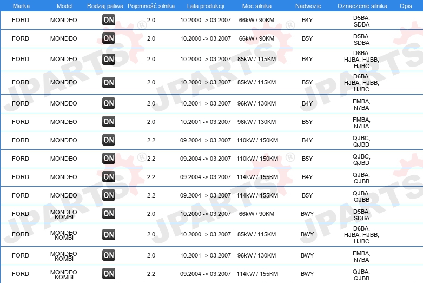Click MONDEO KOMBI model in the 66kW row
423x283 pixels.
pyautogui.click(x=64, y=214)
